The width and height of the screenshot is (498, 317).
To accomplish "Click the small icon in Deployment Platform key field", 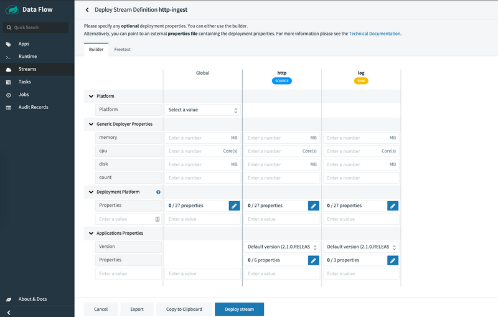I will click(x=157, y=219).
